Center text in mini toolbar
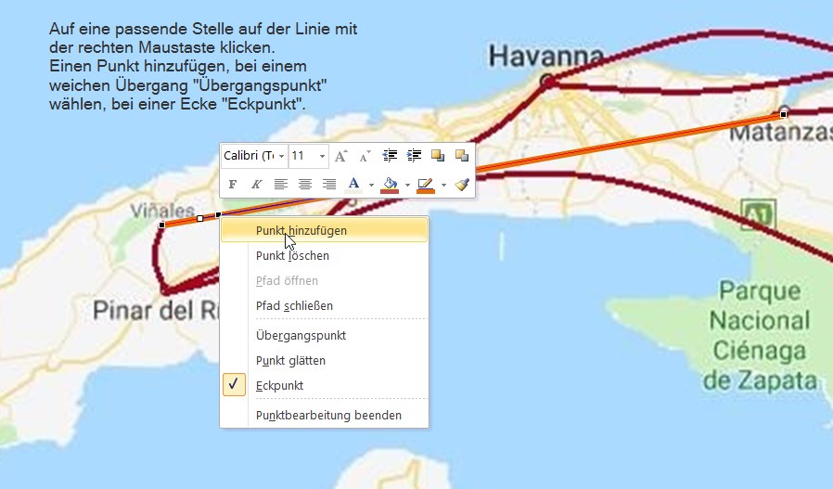Image resolution: width=833 pixels, height=489 pixels. (305, 185)
